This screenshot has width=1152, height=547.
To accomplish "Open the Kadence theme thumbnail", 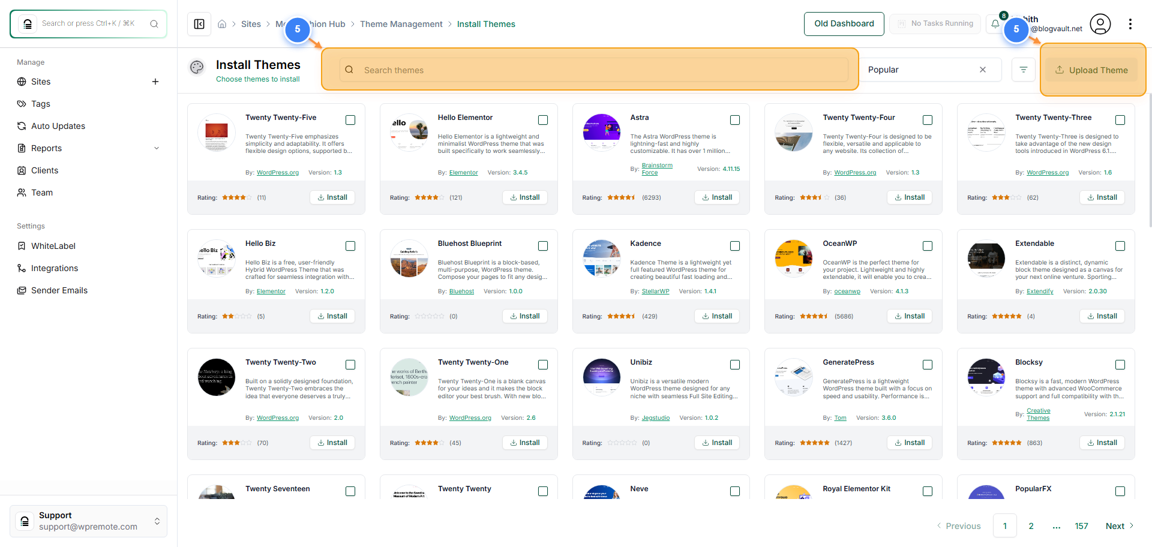I will click(602, 259).
